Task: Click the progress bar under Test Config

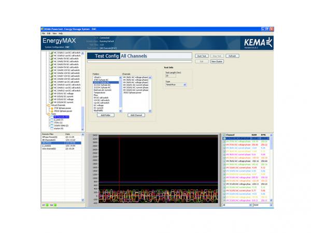Action: click(139, 62)
